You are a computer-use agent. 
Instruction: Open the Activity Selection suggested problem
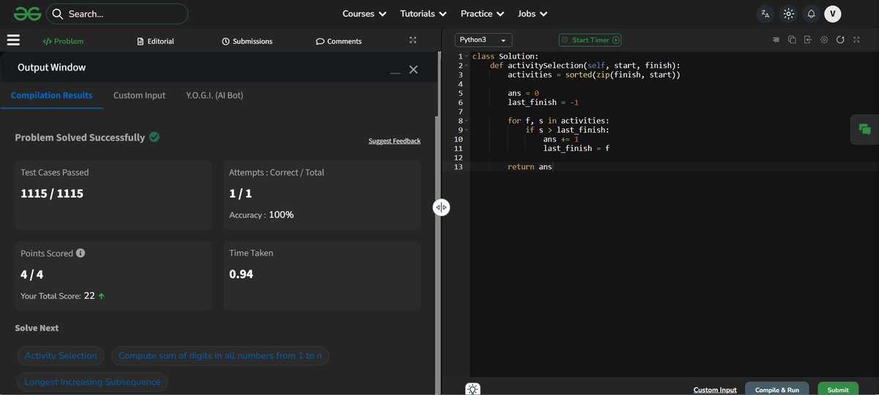(61, 355)
